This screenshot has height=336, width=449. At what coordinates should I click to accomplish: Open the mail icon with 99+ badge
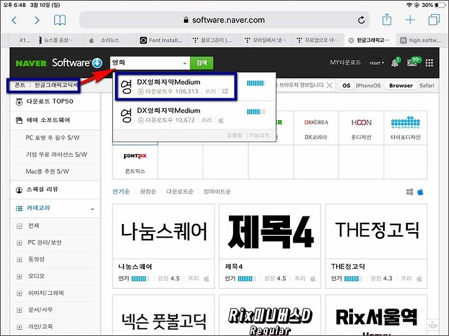coord(413,62)
